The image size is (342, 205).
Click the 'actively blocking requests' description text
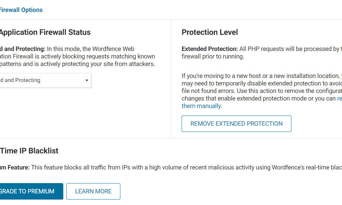pos(85,56)
